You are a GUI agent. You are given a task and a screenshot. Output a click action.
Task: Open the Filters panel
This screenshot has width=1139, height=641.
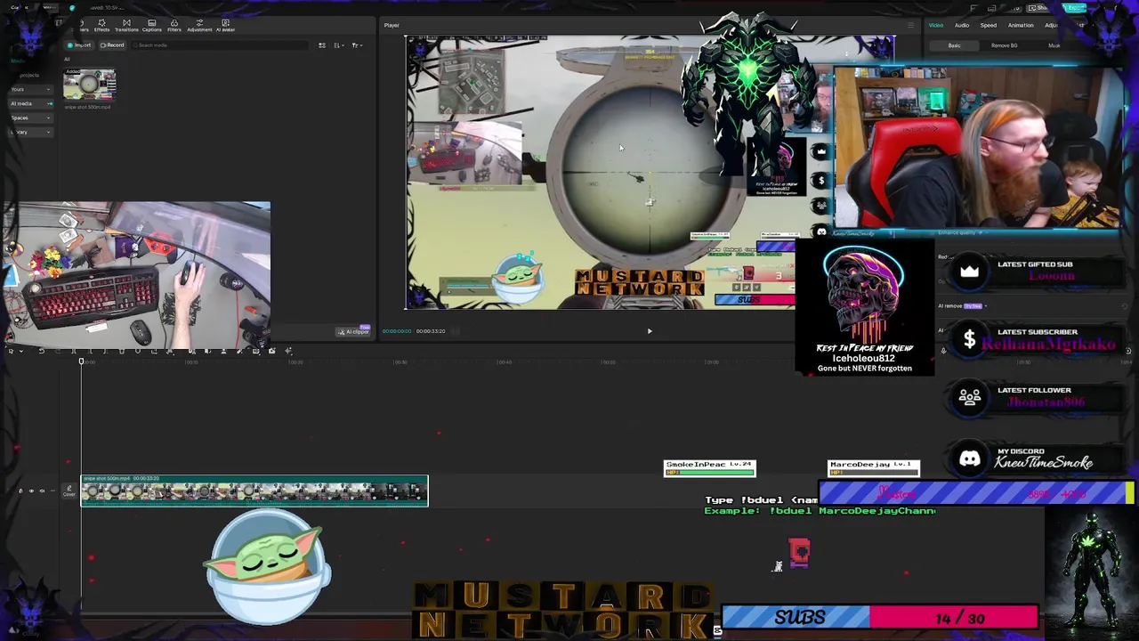click(x=174, y=25)
